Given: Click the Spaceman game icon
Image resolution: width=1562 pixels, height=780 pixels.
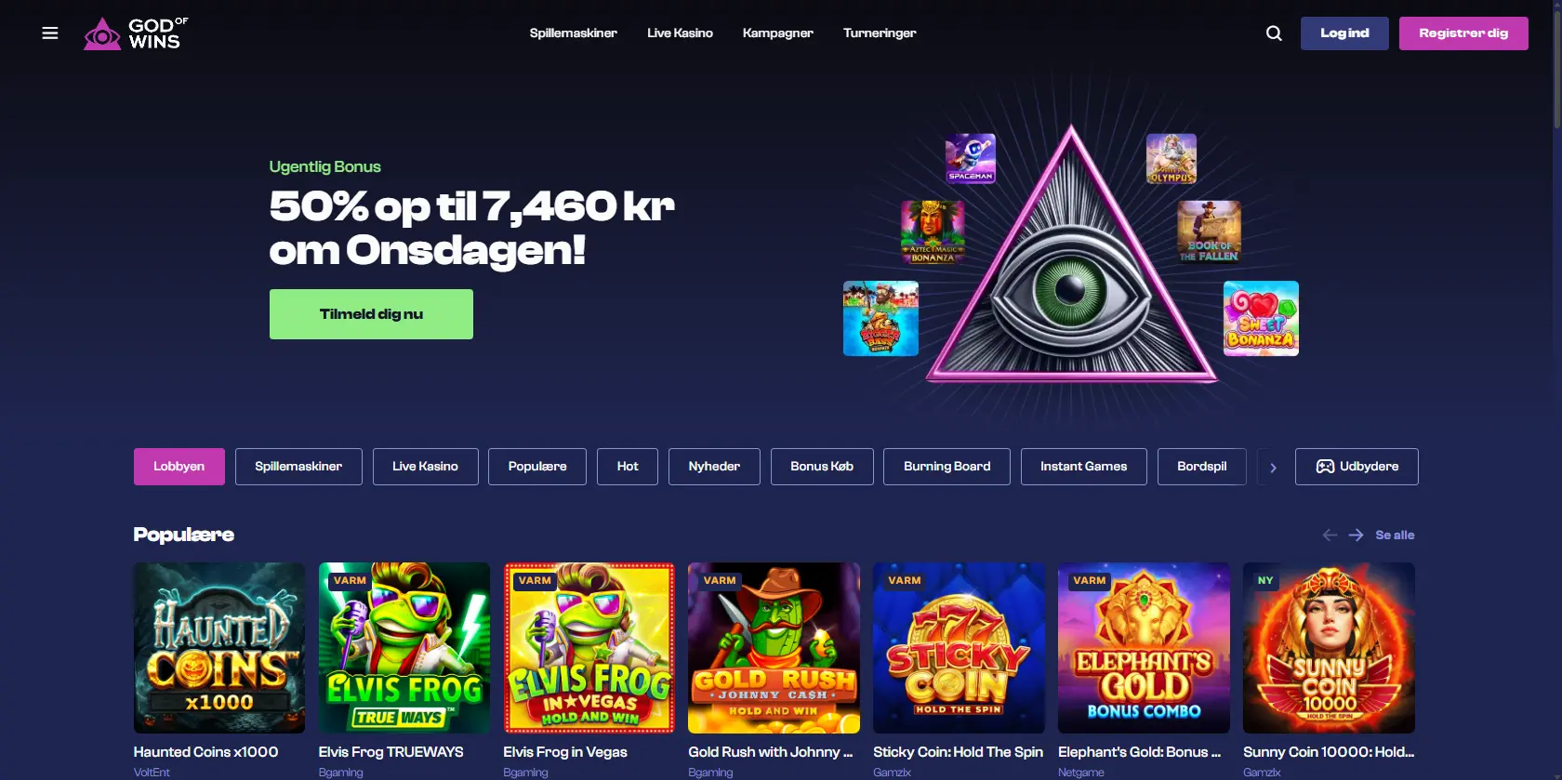Looking at the screenshot, I should coord(971,158).
